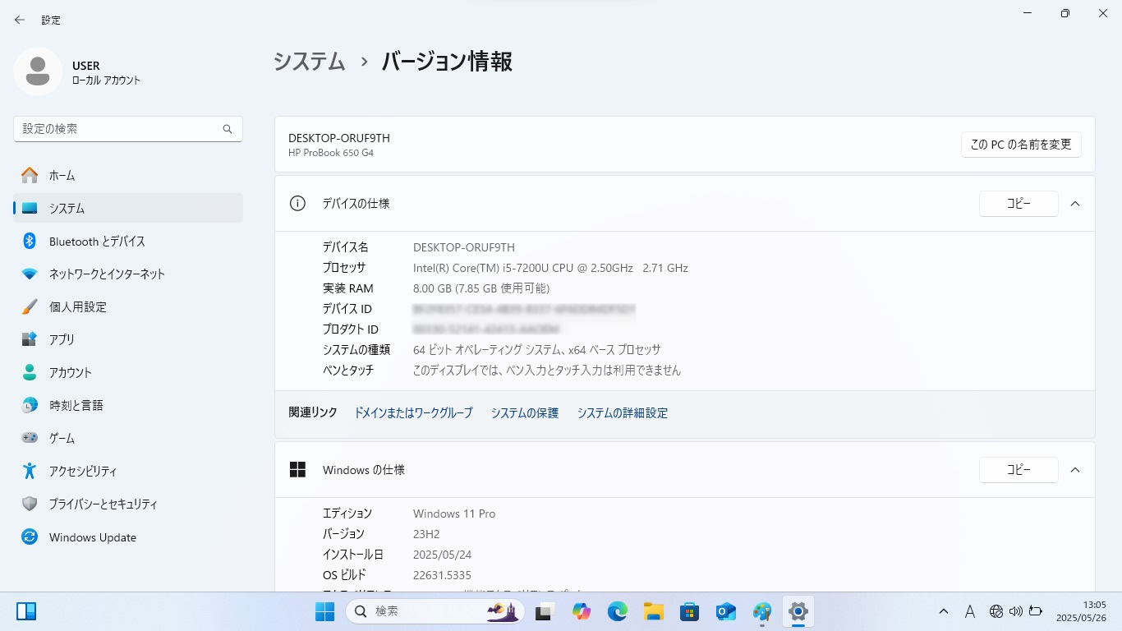Image resolution: width=1122 pixels, height=631 pixels.
Task: Click the version value 23H2
Action: tap(426, 534)
